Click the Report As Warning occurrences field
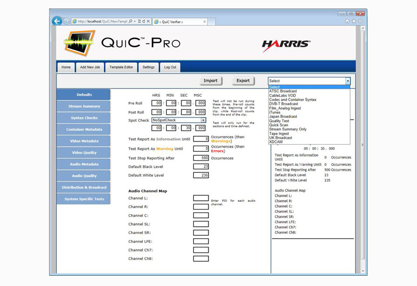This screenshot has height=286, width=417. tap(201, 149)
